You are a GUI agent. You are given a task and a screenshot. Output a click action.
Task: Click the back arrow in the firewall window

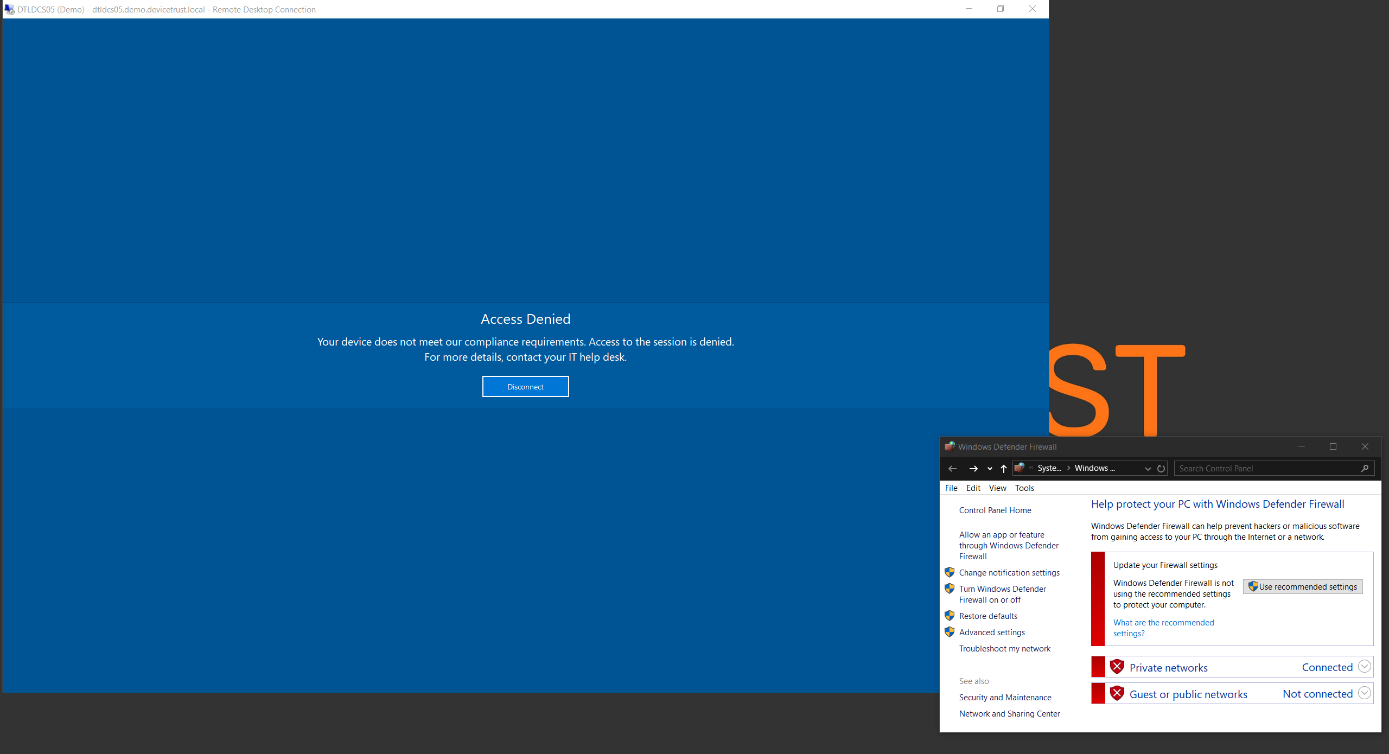click(x=953, y=468)
